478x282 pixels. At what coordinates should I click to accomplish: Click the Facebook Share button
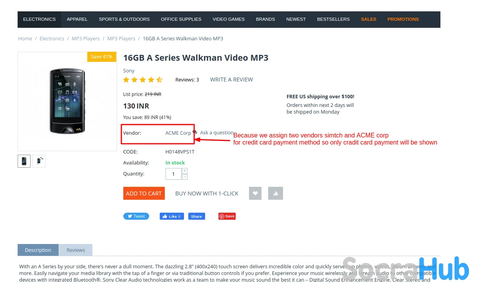[197, 216]
